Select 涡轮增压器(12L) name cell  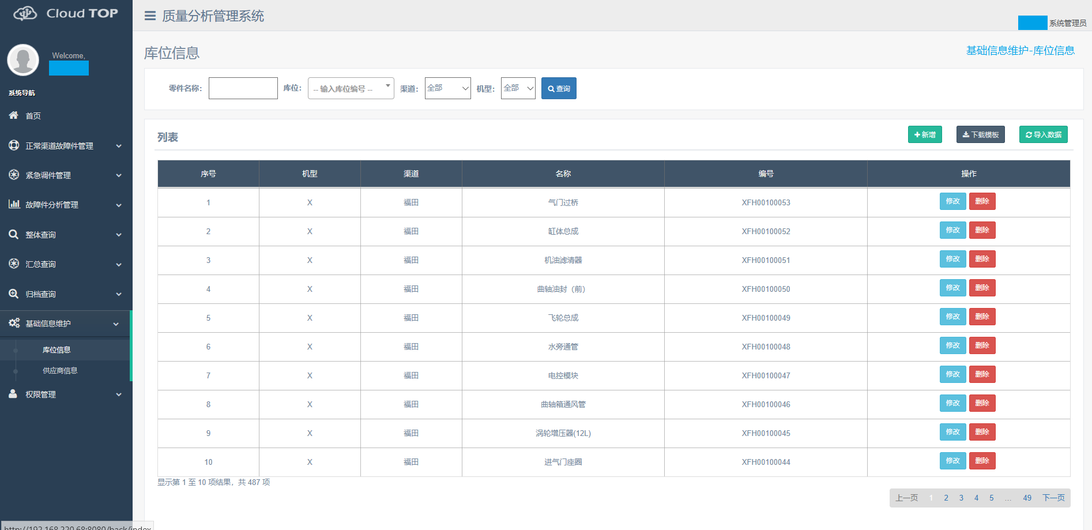click(x=563, y=433)
